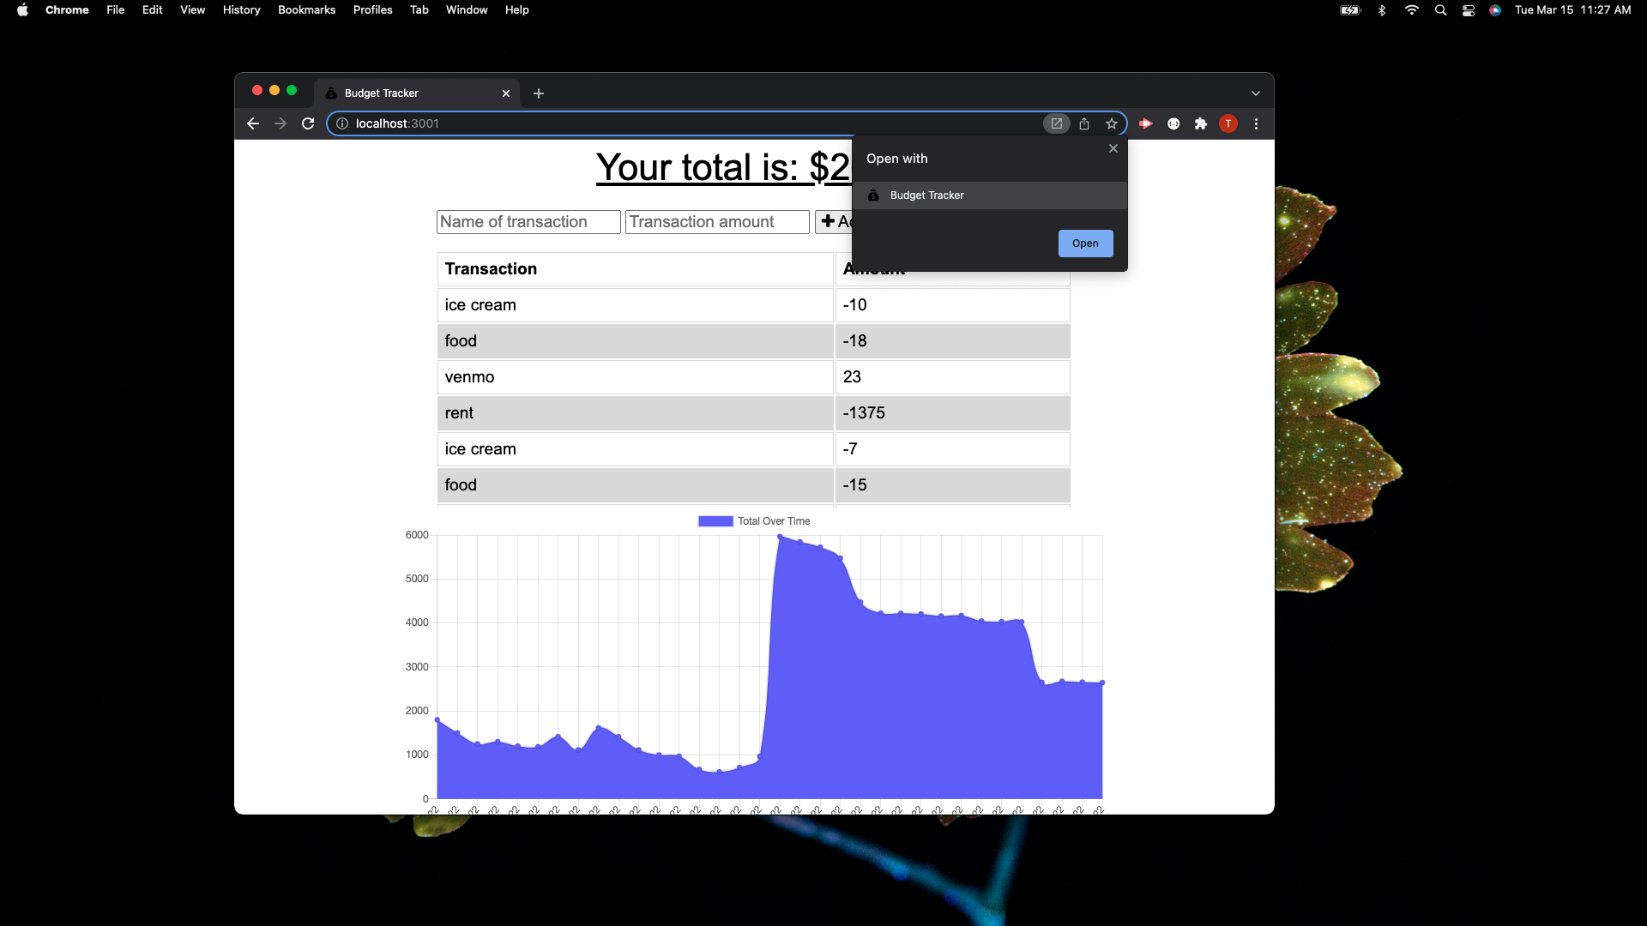Open the Chrome profile avatar

(x=1228, y=123)
